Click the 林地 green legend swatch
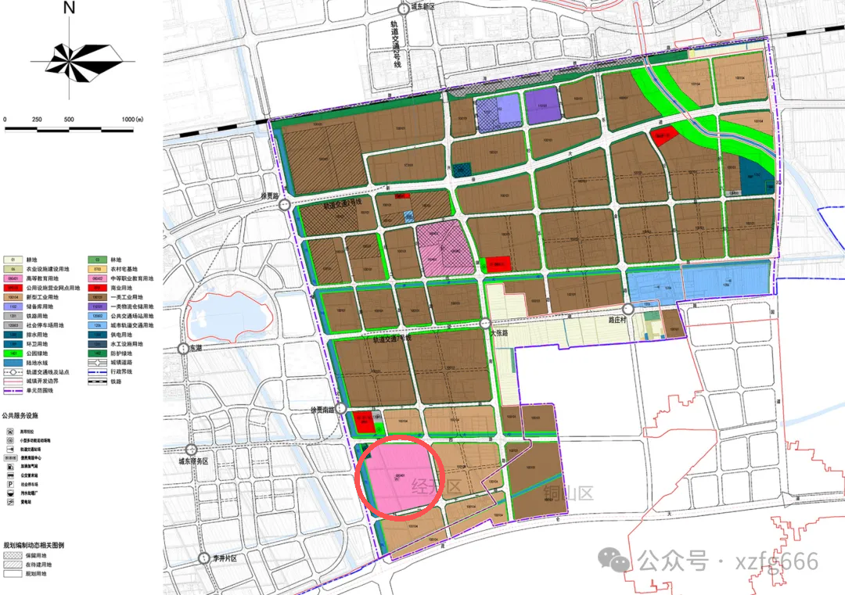The height and width of the screenshot is (595, 845). 98,260
